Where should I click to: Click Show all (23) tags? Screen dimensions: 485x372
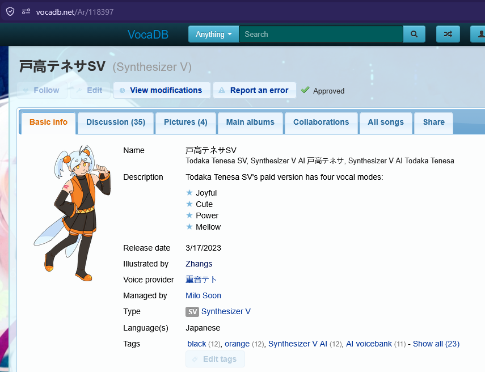pyautogui.click(x=436, y=344)
